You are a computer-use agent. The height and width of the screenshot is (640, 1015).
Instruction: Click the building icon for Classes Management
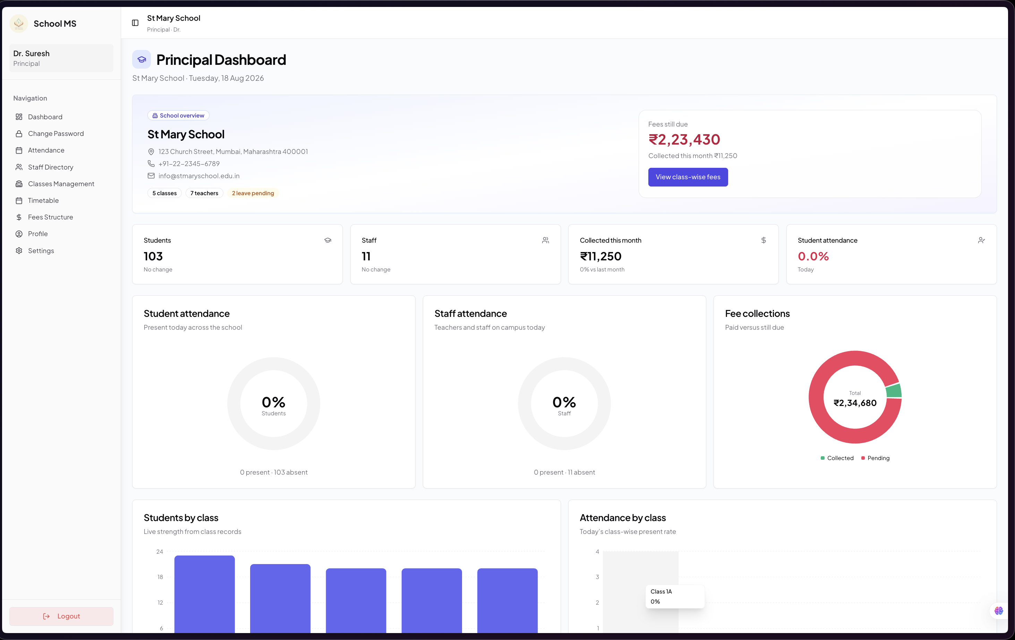point(19,184)
